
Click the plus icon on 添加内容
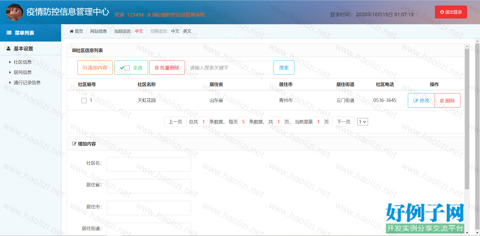pos(85,68)
